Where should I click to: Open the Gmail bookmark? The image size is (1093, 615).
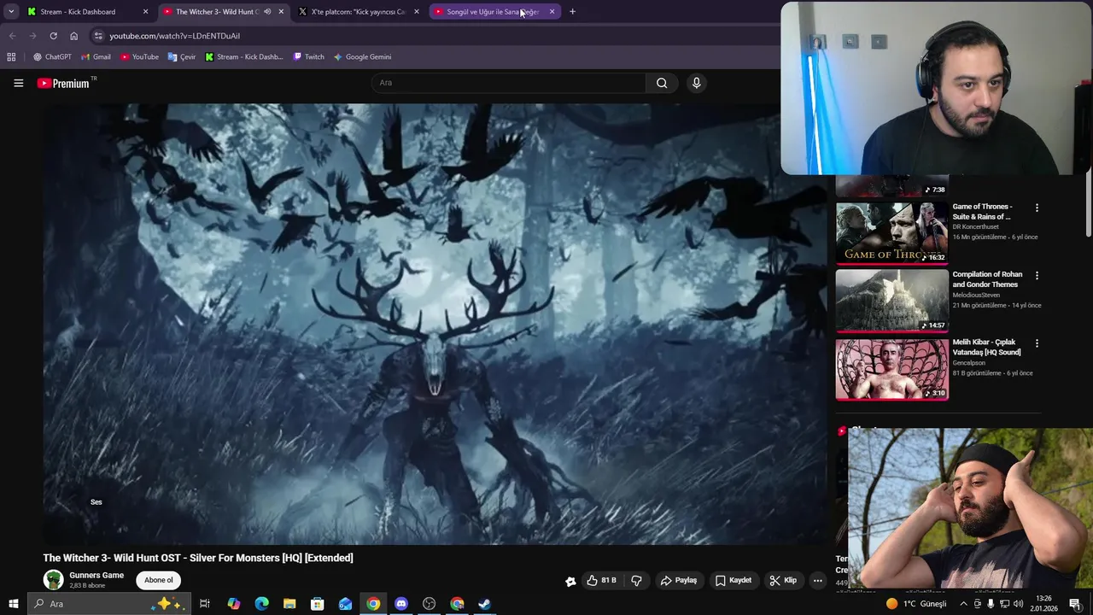96,57
